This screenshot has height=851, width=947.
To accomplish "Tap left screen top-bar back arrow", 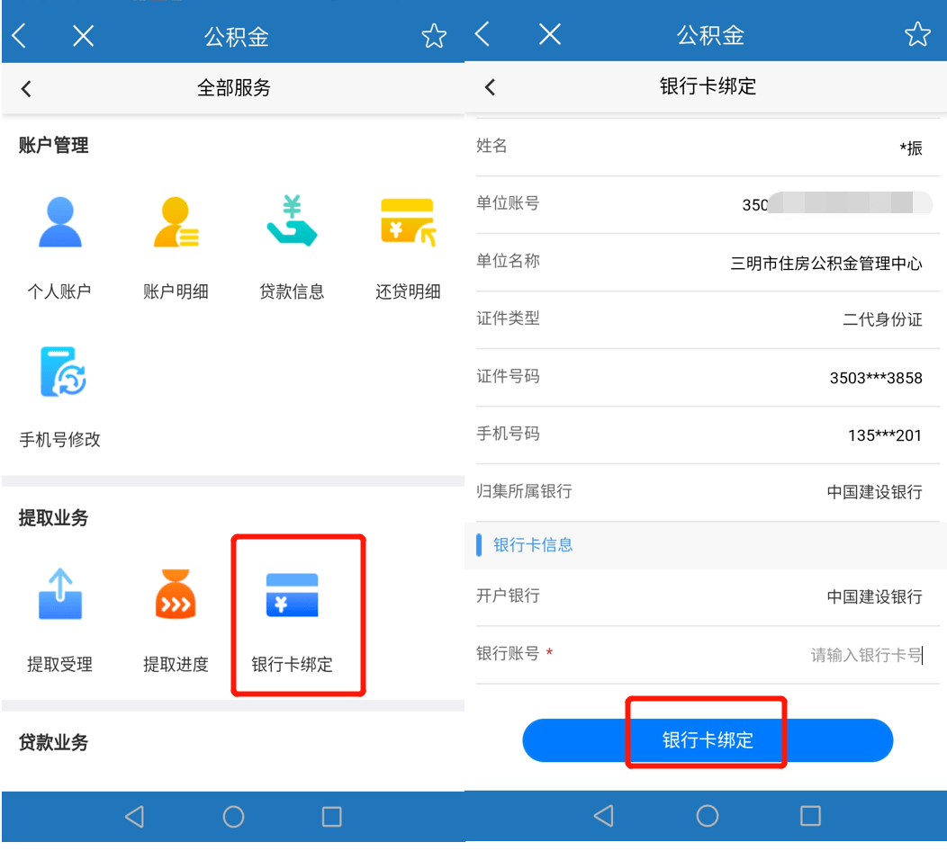I will 19,36.
